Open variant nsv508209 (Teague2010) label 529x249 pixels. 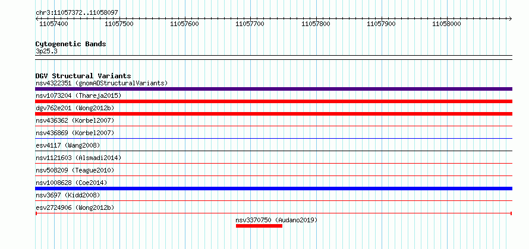pyautogui.click(x=75, y=170)
